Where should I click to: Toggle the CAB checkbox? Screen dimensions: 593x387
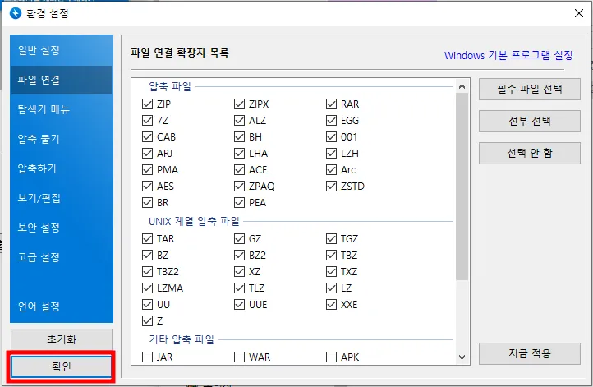[x=147, y=136]
